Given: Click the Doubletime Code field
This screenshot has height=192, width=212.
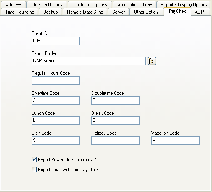Looking at the screenshot, I should [x=116, y=100].
